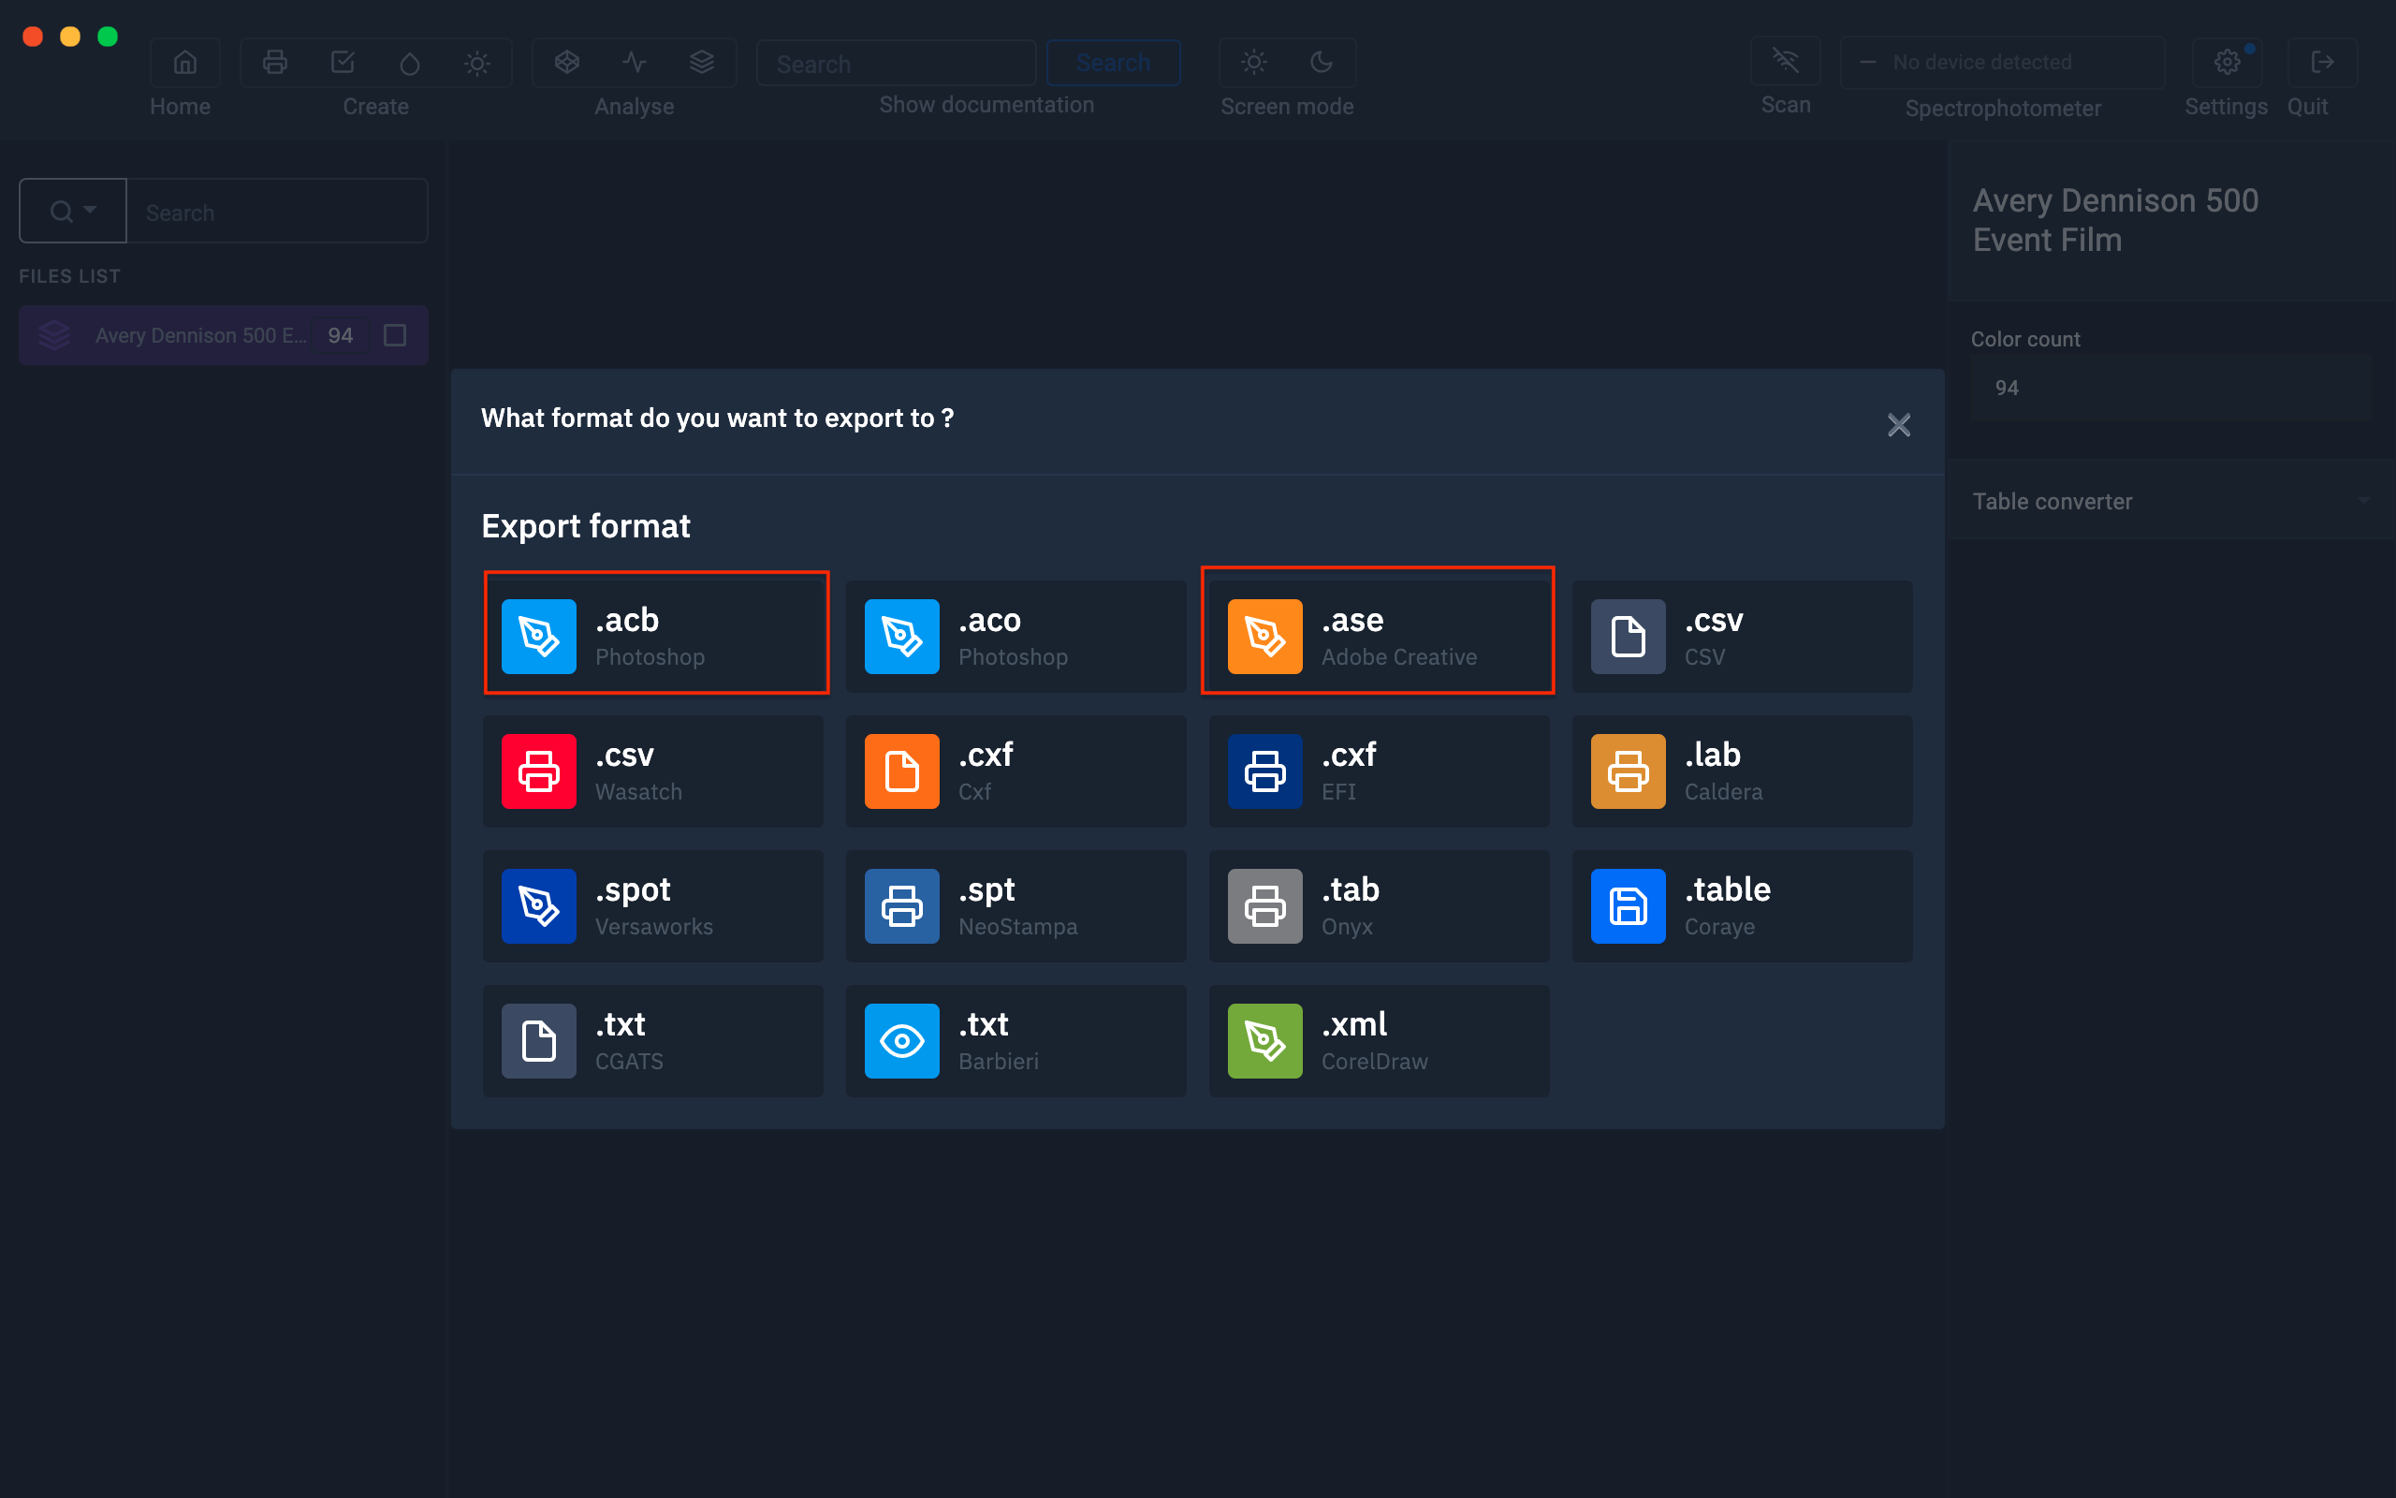Close the export format dialog

(x=1898, y=425)
